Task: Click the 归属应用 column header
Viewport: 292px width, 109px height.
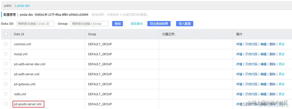Action: [196, 34]
